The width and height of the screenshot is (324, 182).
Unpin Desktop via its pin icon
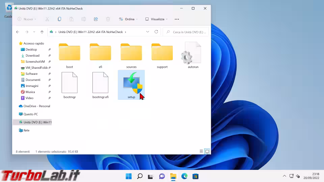coord(49,50)
